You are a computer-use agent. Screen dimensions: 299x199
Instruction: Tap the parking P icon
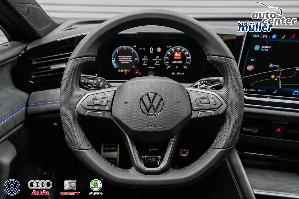[x=274, y=36]
